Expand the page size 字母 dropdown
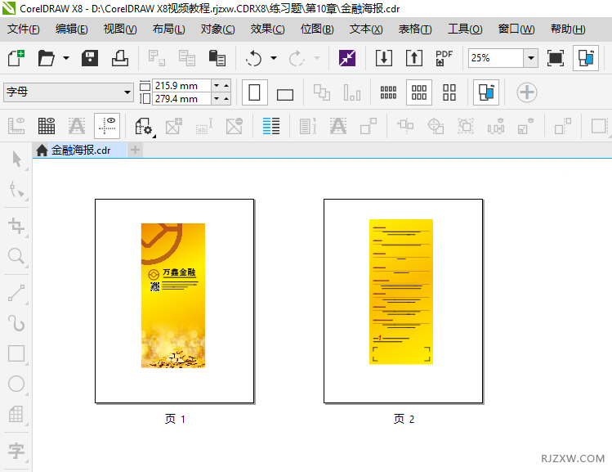The width and height of the screenshot is (612, 472). click(x=127, y=92)
